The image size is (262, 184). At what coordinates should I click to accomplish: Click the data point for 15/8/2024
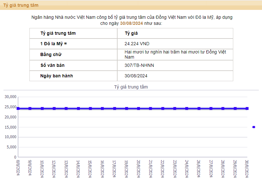[90, 109]
